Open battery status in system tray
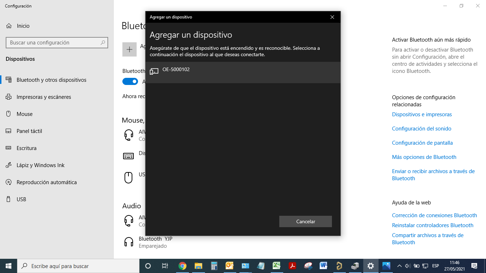This screenshot has width=486, height=273. point(416,266)
